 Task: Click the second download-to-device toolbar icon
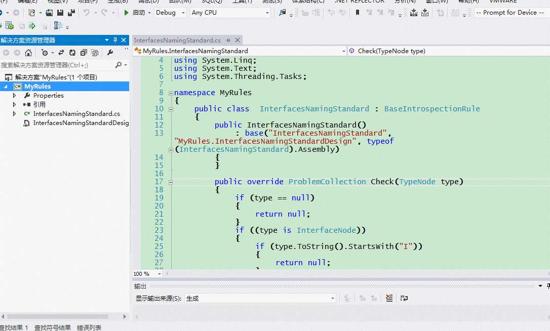point(425,13)
